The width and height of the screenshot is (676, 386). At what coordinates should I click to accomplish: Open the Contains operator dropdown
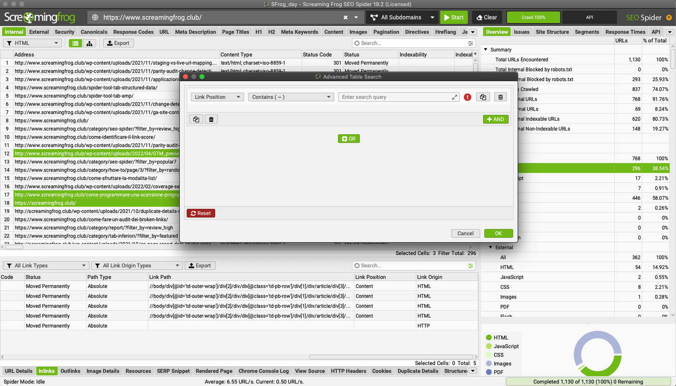(x=291, y=97)
